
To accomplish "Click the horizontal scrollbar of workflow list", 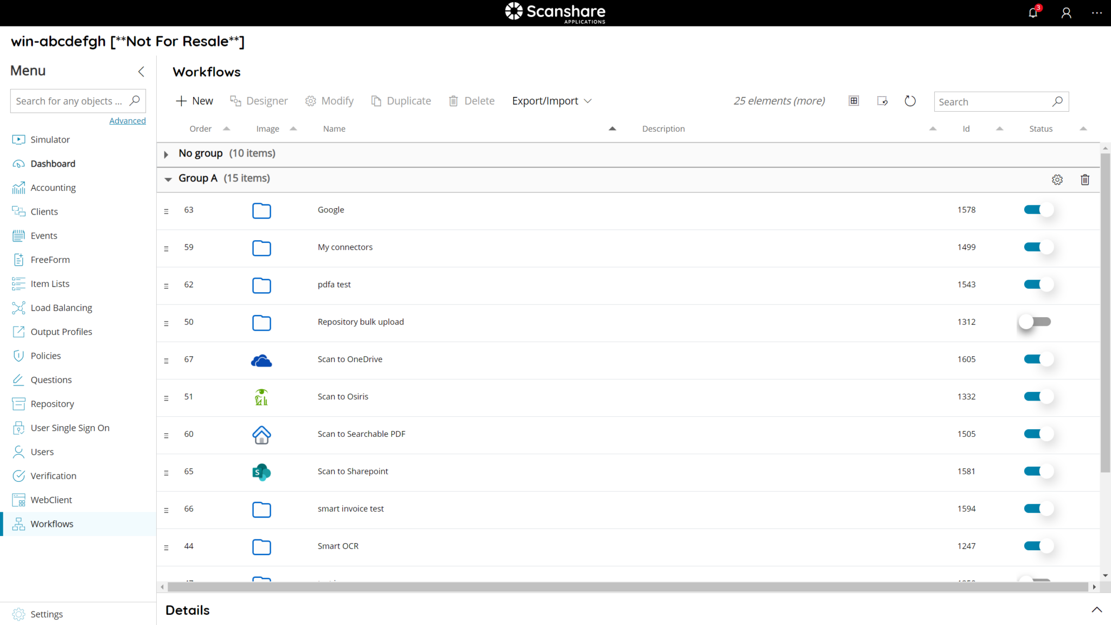I will (628, 587).
